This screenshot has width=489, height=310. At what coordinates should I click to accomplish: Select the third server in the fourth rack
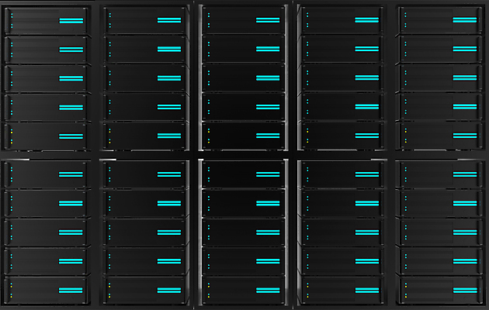click(341, 77)
